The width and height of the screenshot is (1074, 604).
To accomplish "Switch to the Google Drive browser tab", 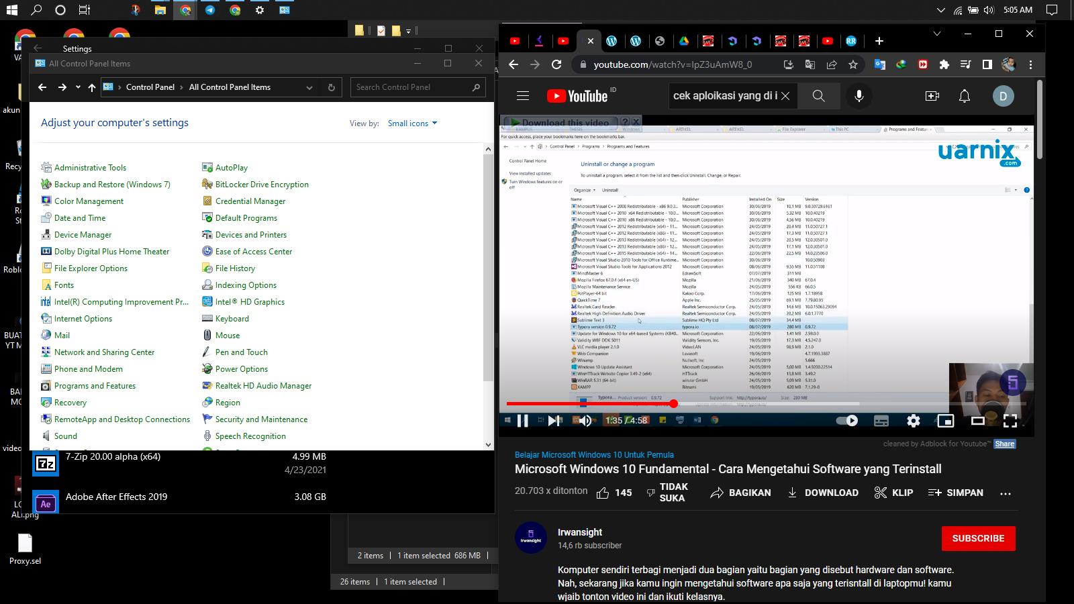I will click(x=683, y=41).
